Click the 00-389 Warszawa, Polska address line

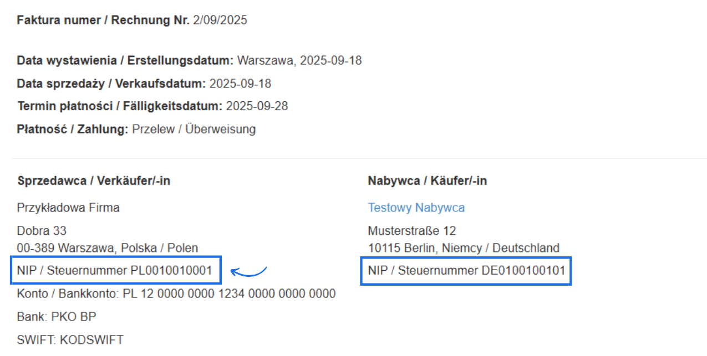(x=108, y=247)
